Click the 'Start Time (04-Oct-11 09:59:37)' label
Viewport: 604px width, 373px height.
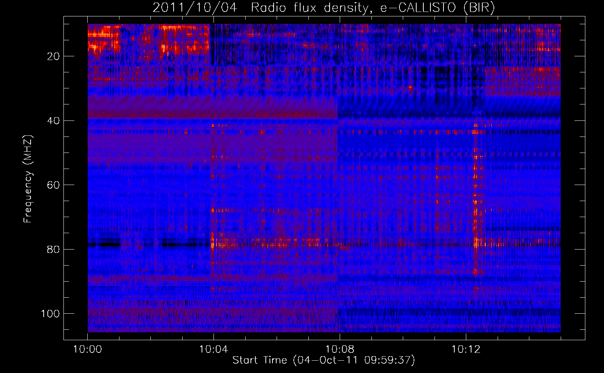(324, 360)
